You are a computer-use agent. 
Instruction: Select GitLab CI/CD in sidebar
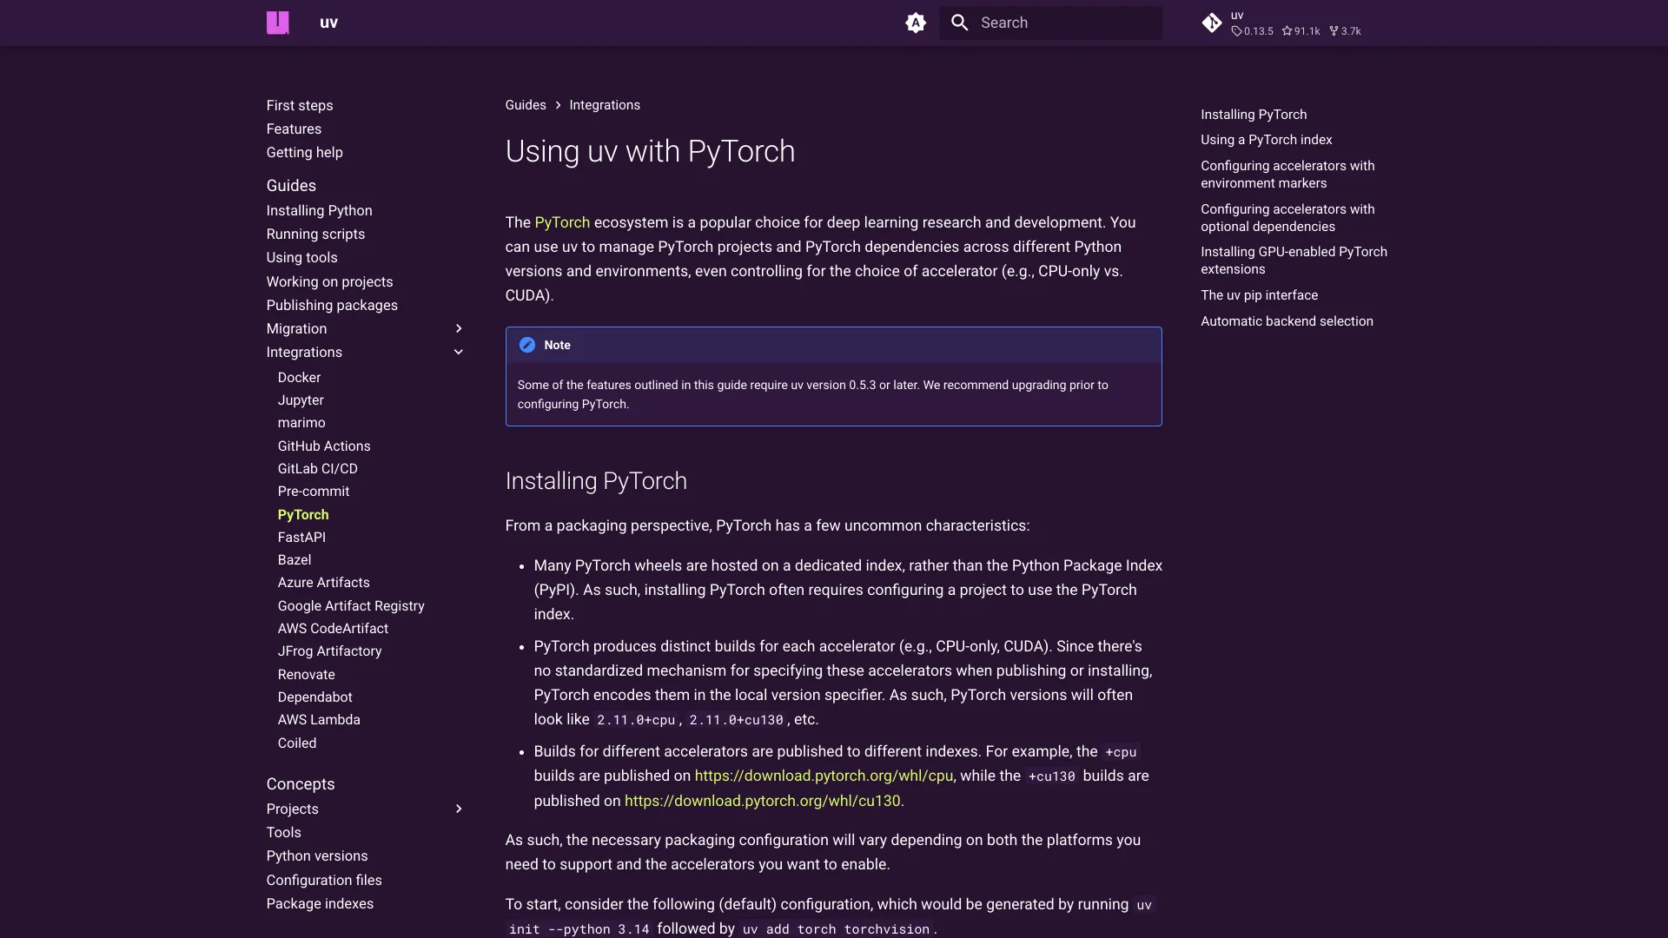coord(318,468)
